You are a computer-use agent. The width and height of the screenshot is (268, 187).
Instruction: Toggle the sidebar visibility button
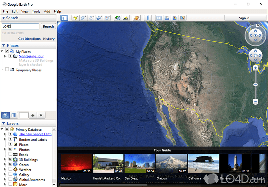pos(64,18)
